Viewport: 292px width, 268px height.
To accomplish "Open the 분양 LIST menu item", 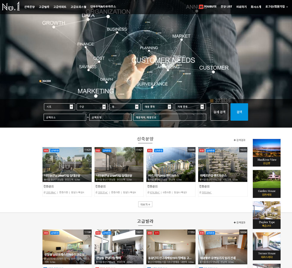I will coord(226,7).
